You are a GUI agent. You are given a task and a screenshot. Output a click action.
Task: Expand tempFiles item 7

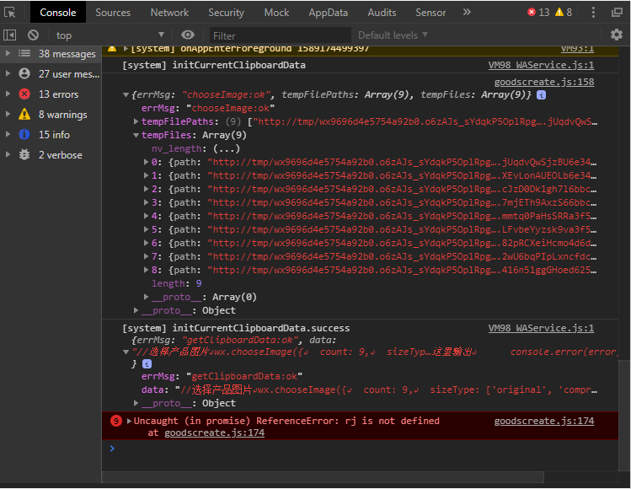click(147, 256)
